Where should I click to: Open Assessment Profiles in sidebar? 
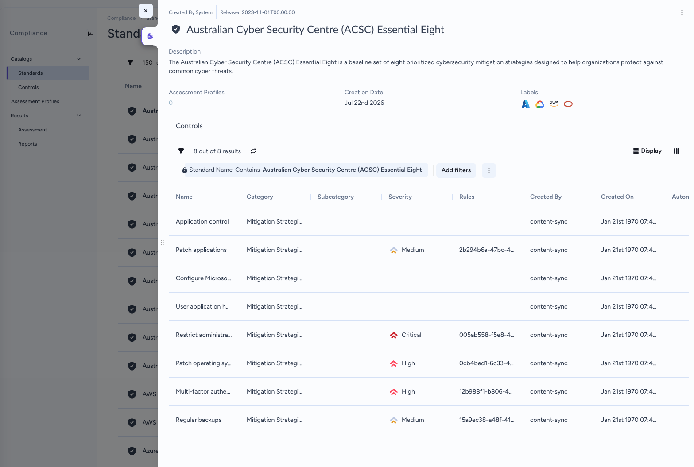tap(35, 101)
